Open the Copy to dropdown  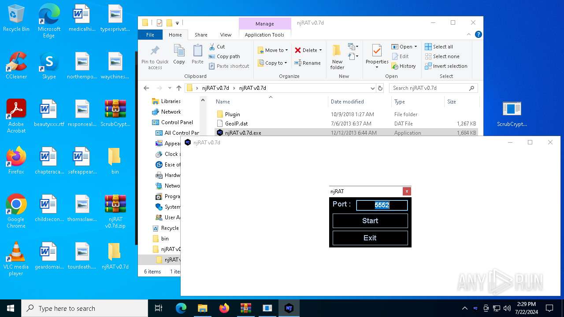273,63
